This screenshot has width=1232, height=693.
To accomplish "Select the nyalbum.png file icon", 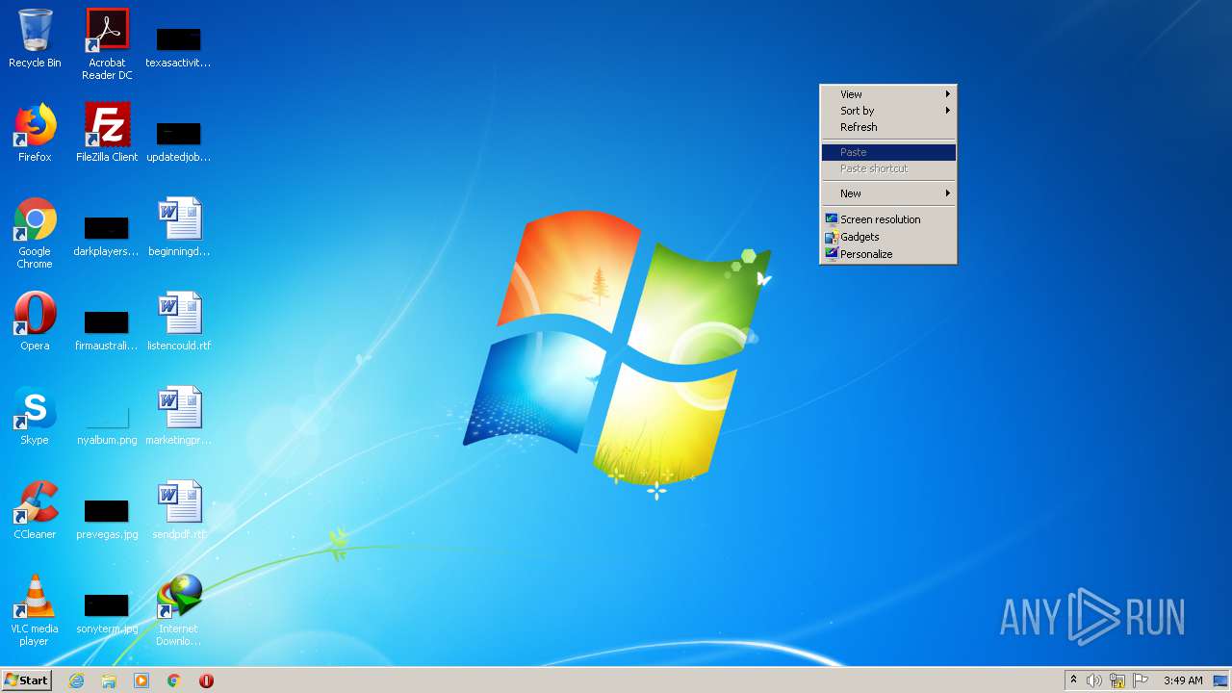I will pos(107,423).
